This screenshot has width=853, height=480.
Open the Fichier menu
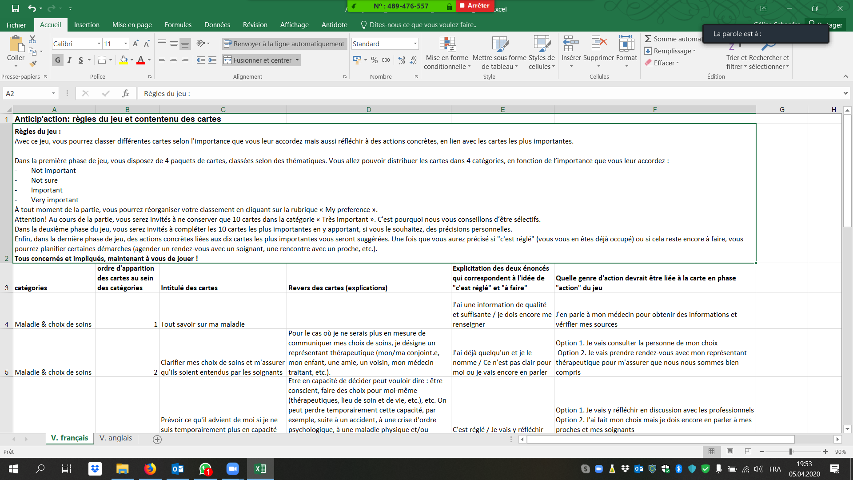(x=16, y=25)
